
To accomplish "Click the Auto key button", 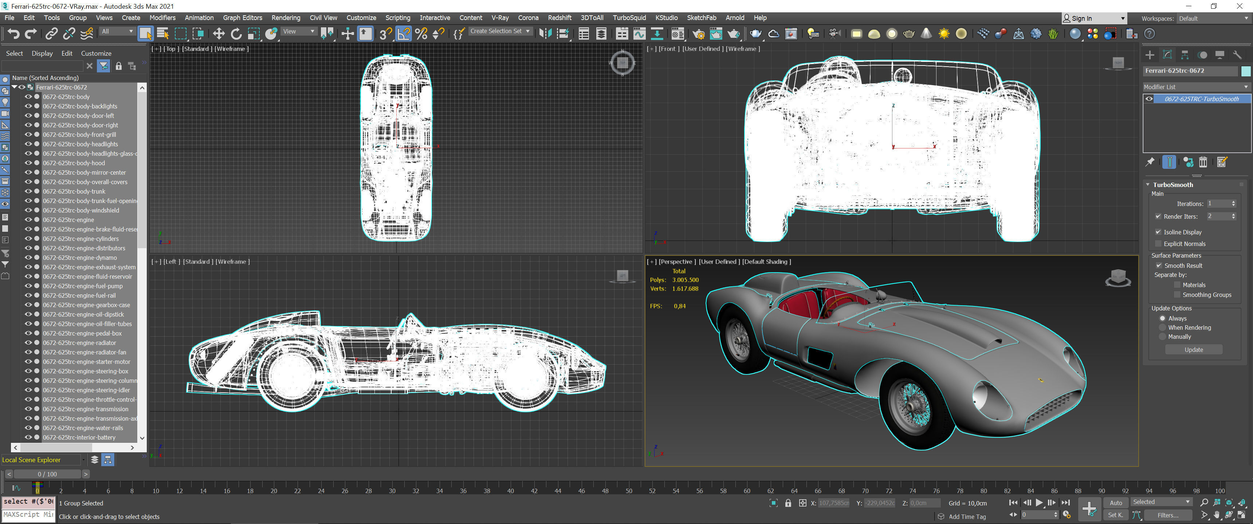I will [x=1116, y=503].
